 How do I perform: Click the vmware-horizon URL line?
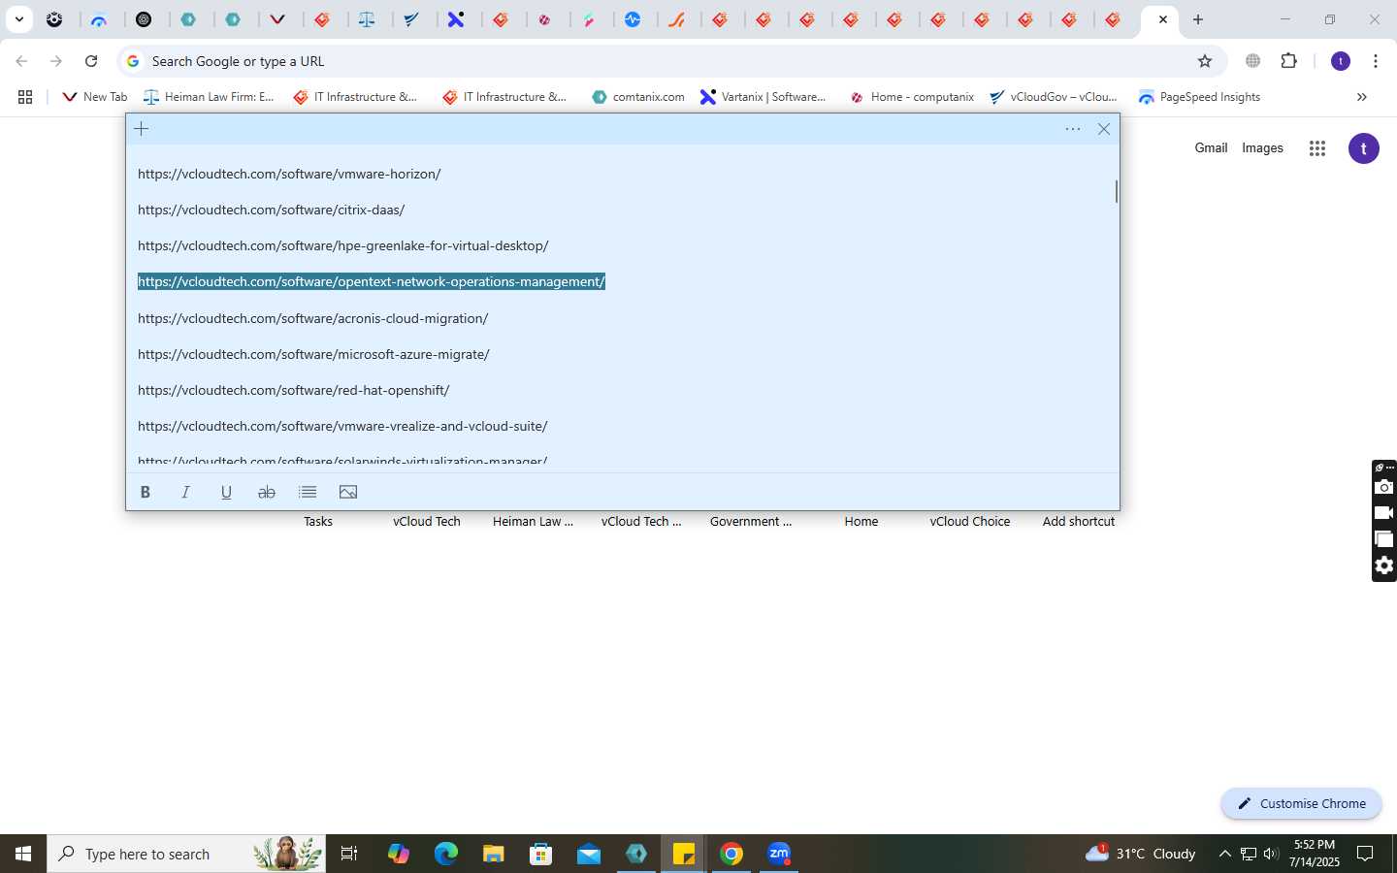289,174
